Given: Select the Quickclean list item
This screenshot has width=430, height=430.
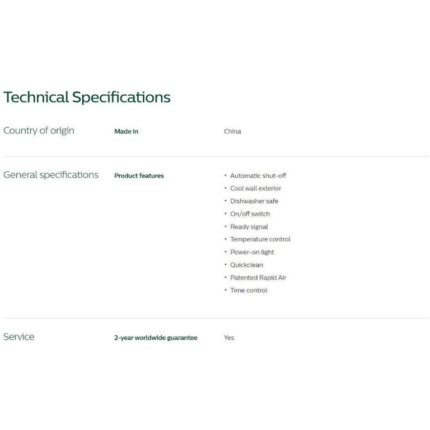Looking at the screenshot, I should pos(246,265).
